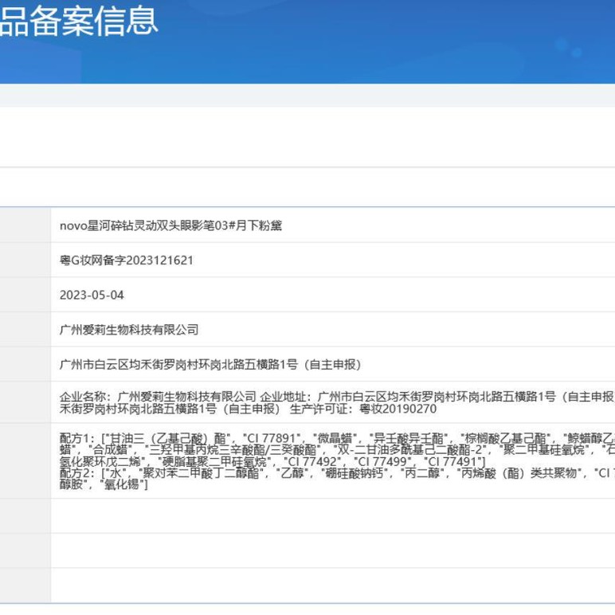This screenshot has height=615, width=615.
Task: Select production license 粤妆20190270
Action: pyautogui.click(x=398, y=409)
